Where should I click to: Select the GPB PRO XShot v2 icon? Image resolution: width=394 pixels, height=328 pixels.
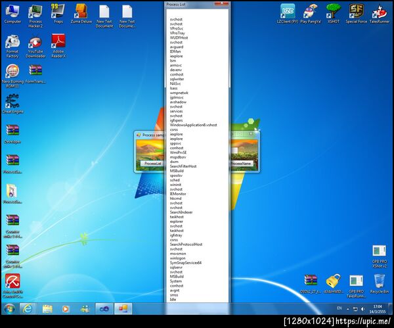point(379,256)
